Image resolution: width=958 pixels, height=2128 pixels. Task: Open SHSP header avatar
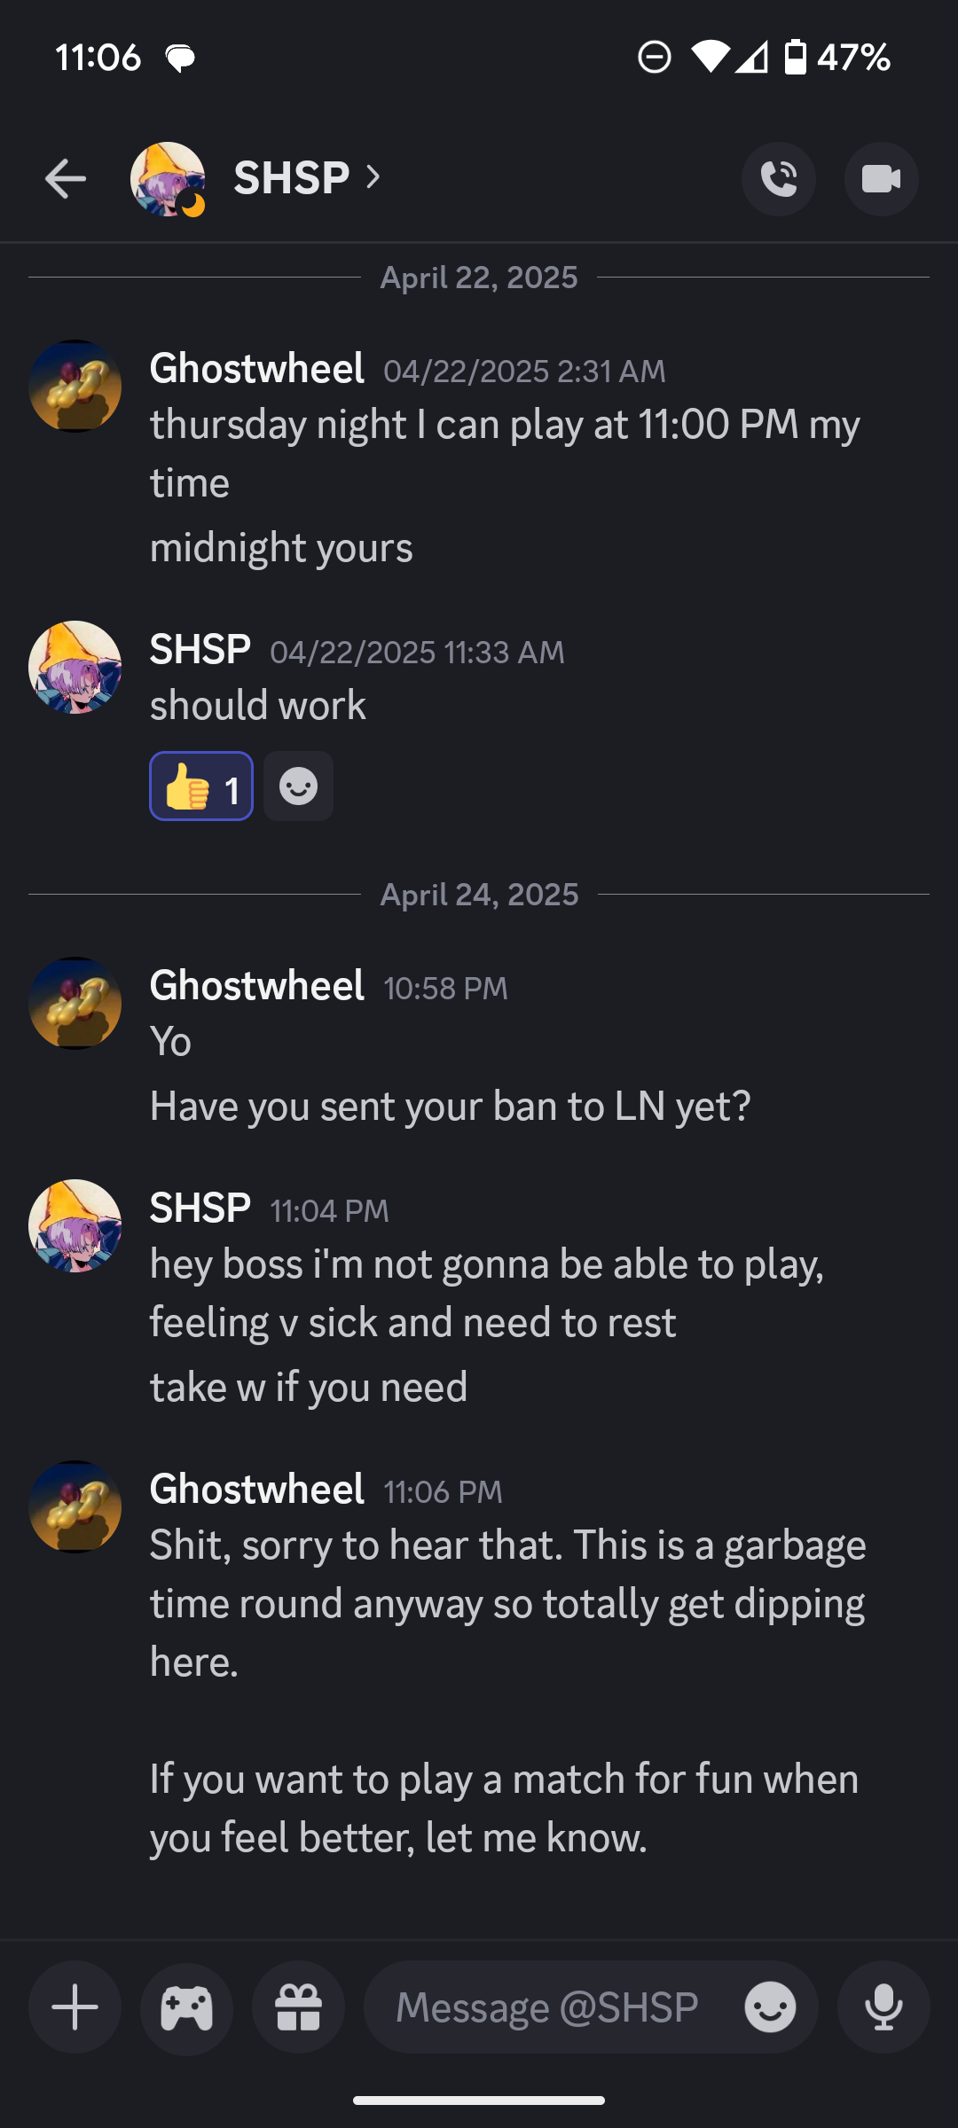tap(168, 179)
